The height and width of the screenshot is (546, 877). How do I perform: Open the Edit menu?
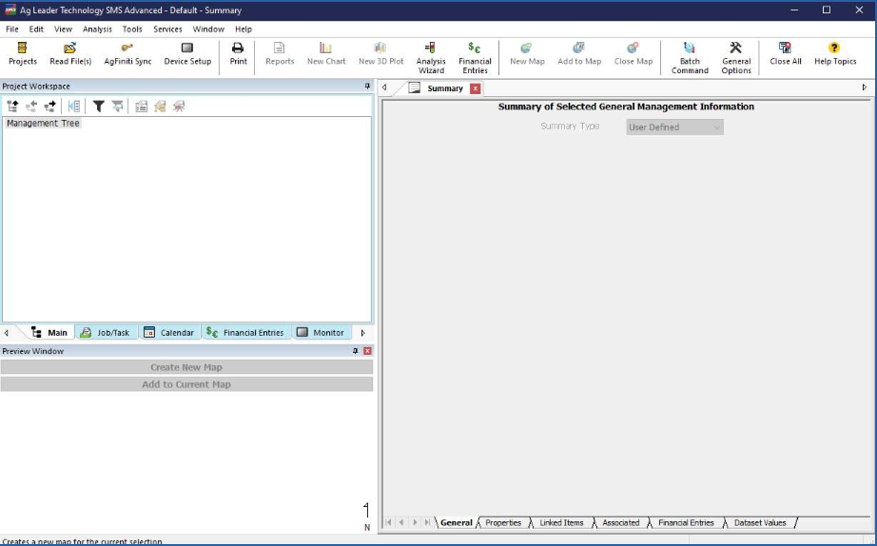[x=36, y=29]
